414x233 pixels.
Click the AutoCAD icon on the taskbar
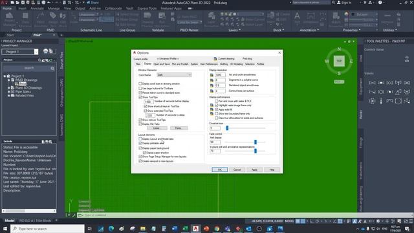pos(195,228)
